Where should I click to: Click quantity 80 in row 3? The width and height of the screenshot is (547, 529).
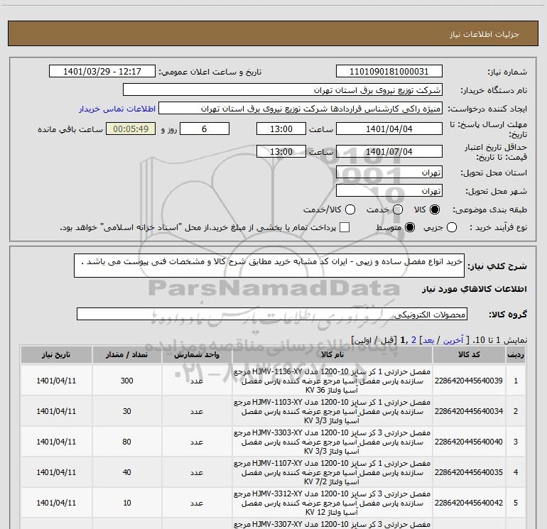126,442
